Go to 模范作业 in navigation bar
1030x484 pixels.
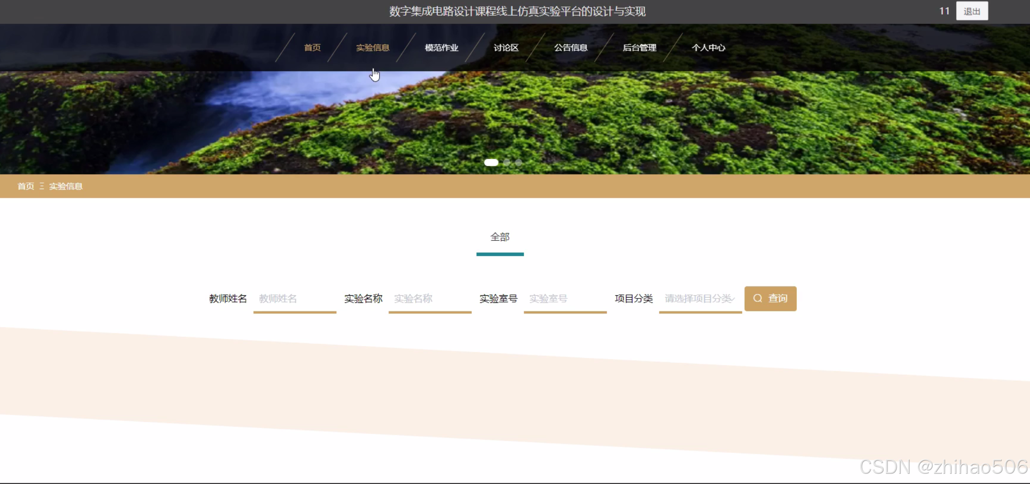[441, 48]
